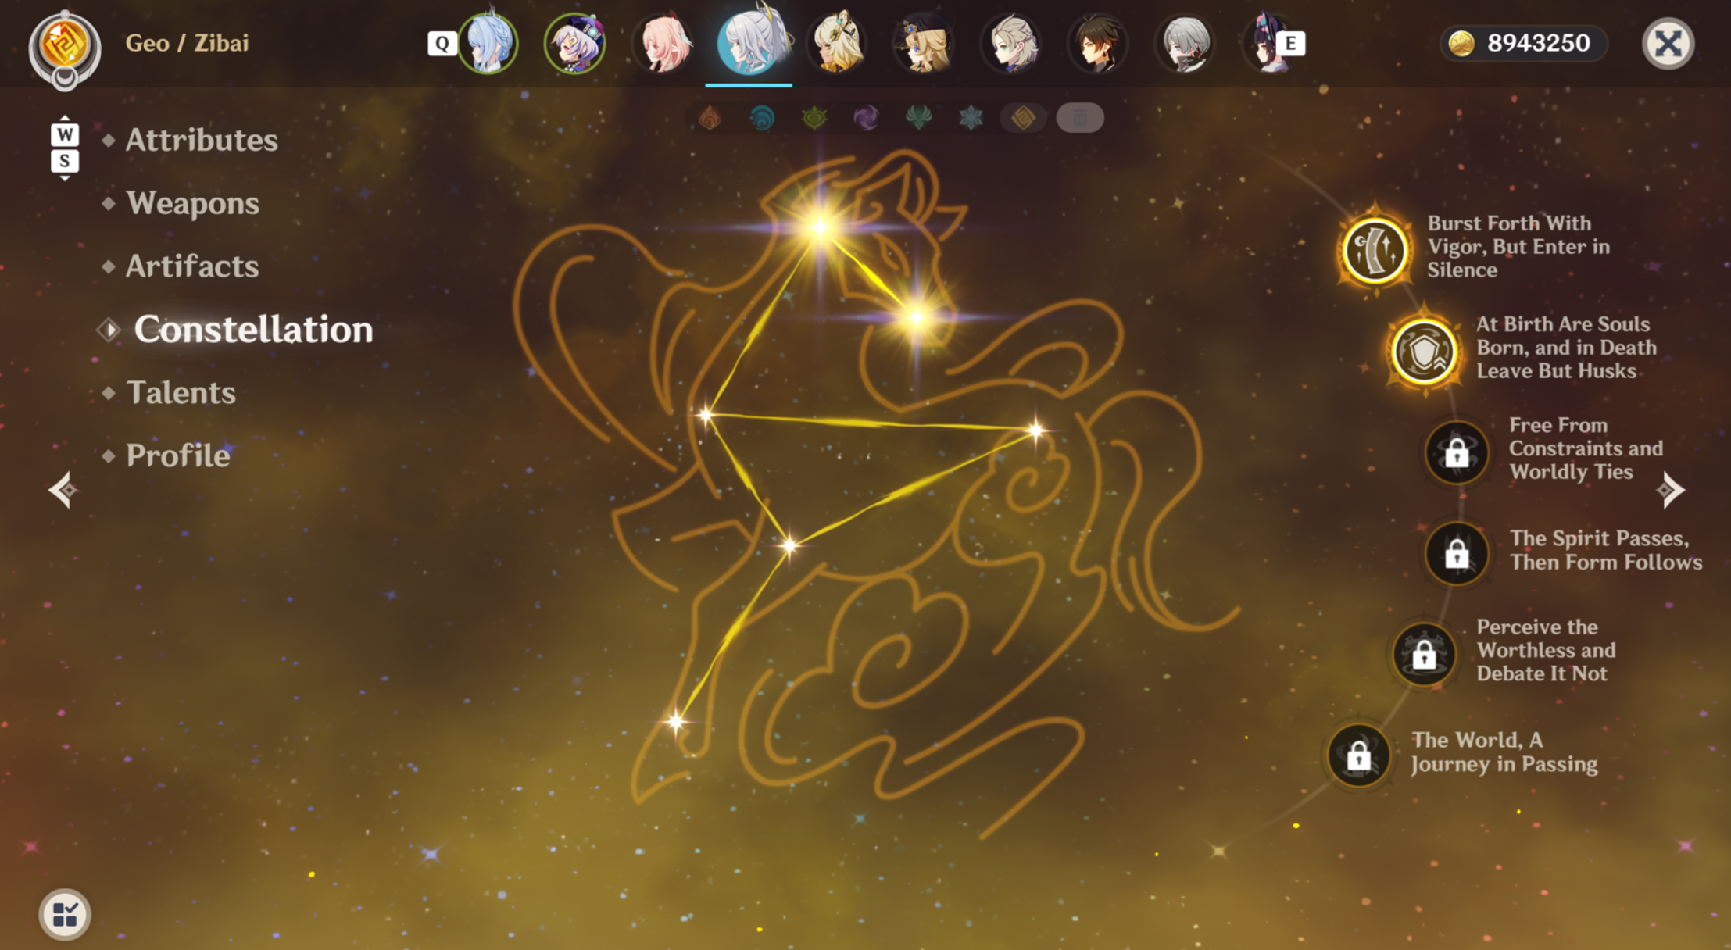The image size is (1731, 950).
Task: Go to next character with right arrow
Action: pyautogui.click(x=1670, y=490)
